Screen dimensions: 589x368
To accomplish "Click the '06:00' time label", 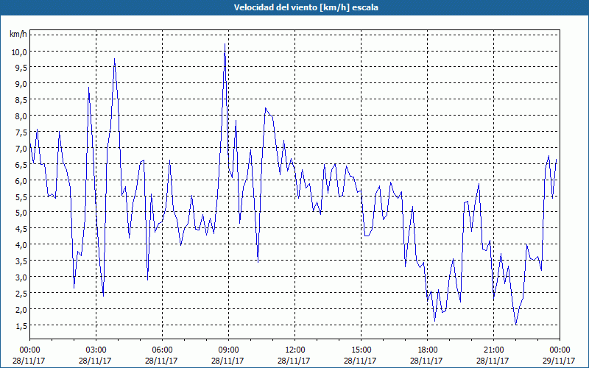I will (x=162, y=350).
